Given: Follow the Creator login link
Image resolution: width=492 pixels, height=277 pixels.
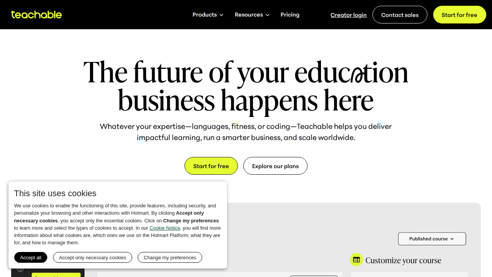Looking at the screenshot, I should coord(348,15).
